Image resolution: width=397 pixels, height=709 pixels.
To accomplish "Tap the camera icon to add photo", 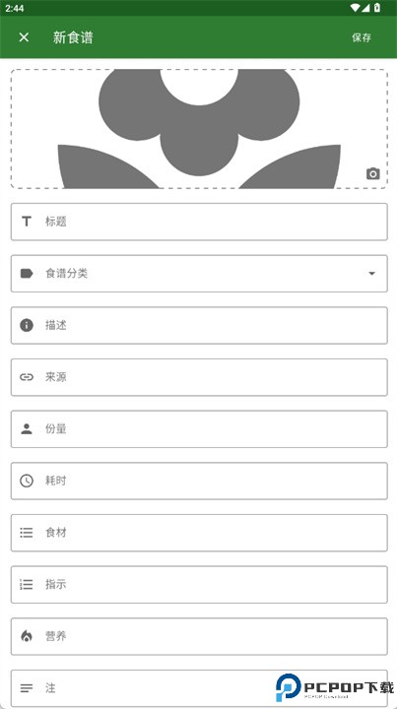I will point(372,173).
